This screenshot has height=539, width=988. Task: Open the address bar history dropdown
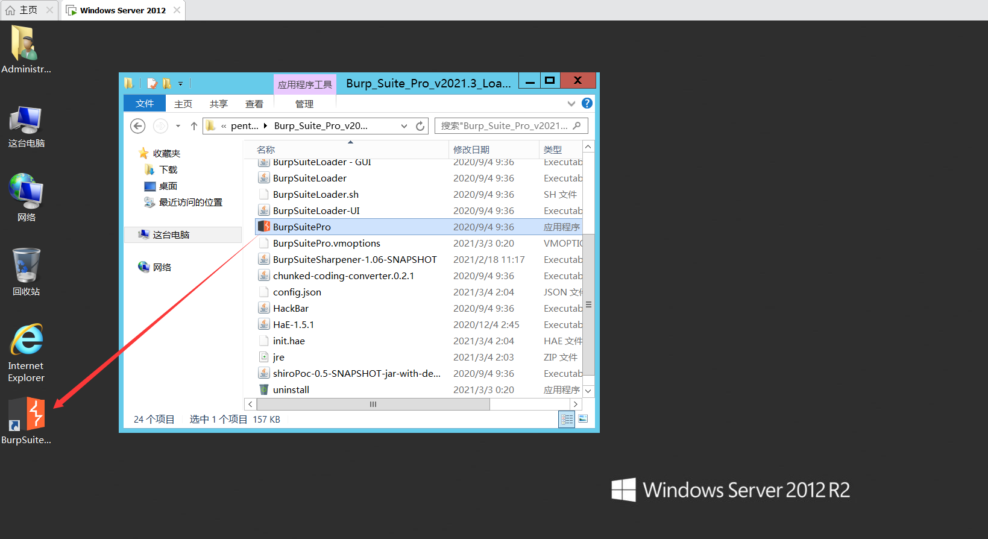tap(404, 126)
